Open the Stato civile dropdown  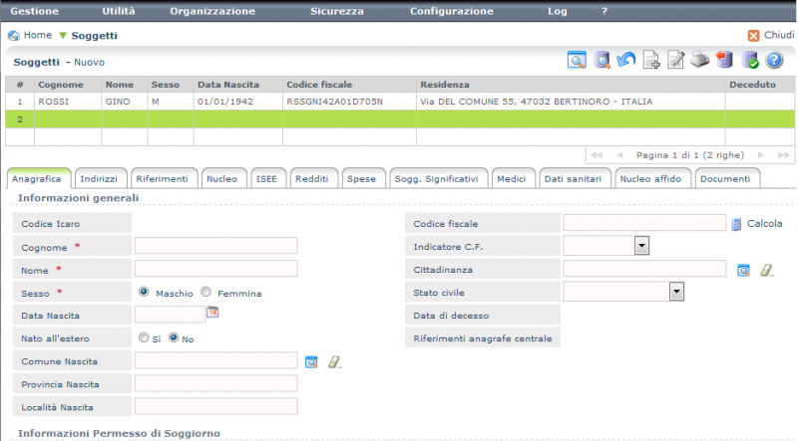click(676, 292)
